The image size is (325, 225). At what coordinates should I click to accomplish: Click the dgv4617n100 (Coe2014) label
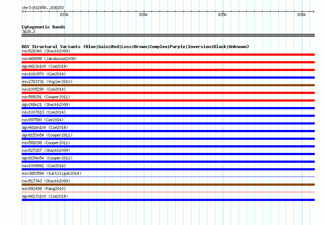point(45,196)
